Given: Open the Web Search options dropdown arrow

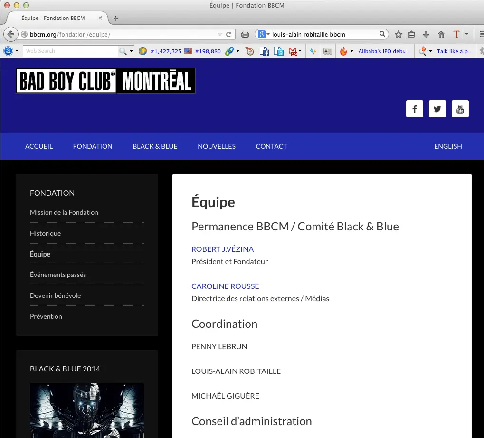Looking at the screenshot, I should [131, 51].
